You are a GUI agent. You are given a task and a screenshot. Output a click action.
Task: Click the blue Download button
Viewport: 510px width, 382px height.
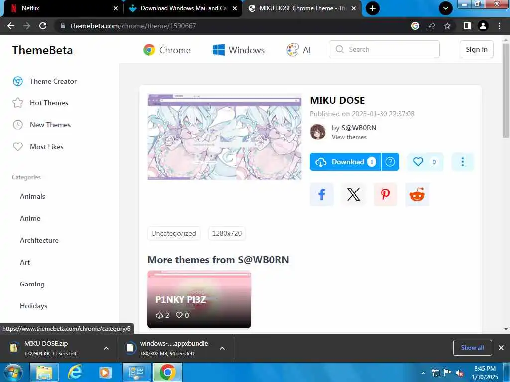coord(345,162)
